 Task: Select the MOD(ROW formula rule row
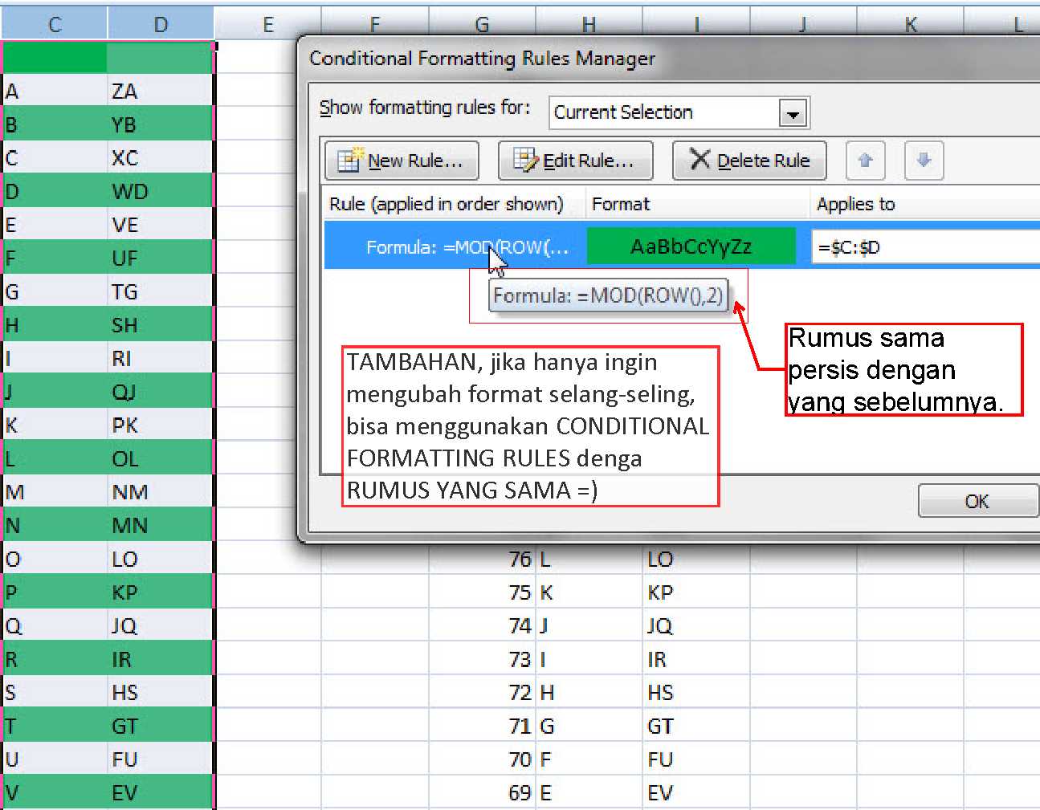click(x=454, y=247)
